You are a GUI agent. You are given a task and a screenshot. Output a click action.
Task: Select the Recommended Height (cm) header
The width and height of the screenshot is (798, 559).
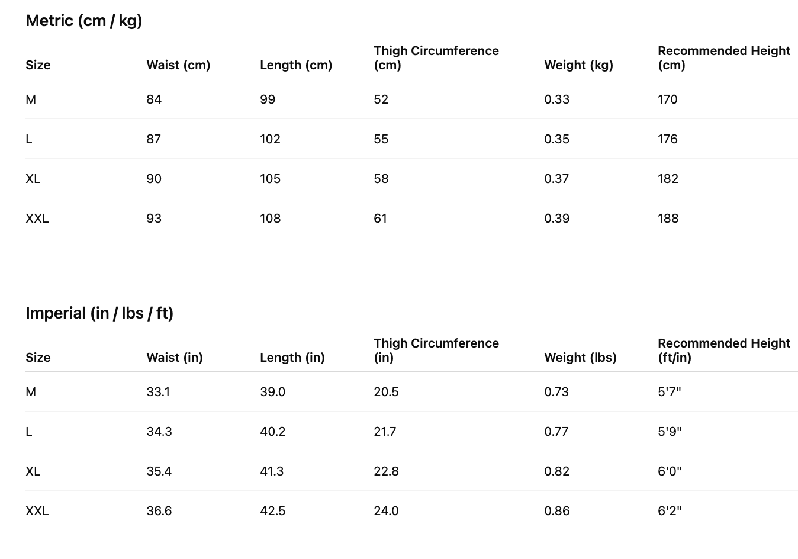(723, 58)
